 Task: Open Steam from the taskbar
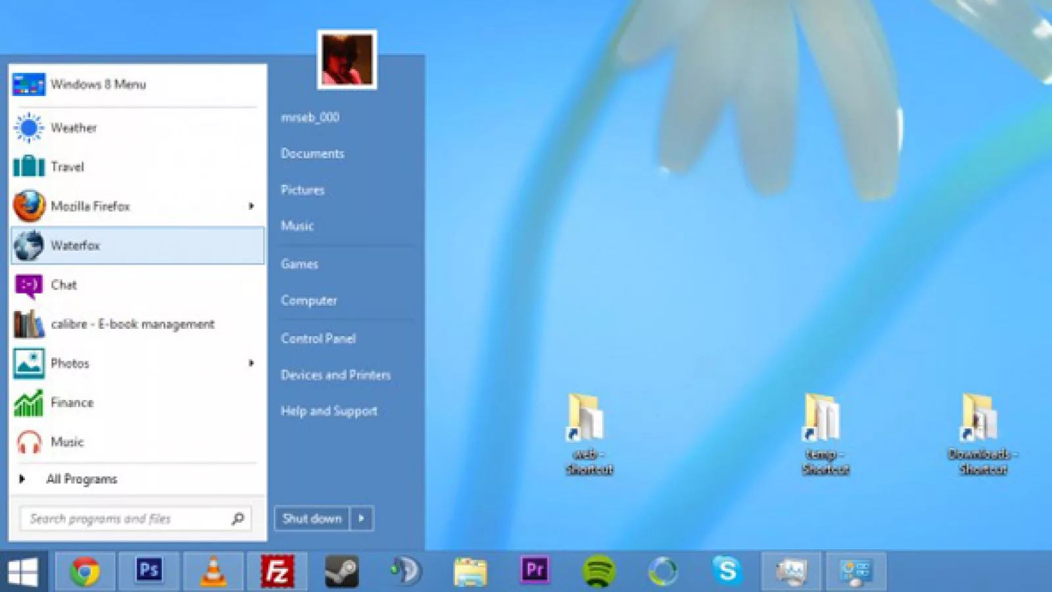[x=342, y=571]
